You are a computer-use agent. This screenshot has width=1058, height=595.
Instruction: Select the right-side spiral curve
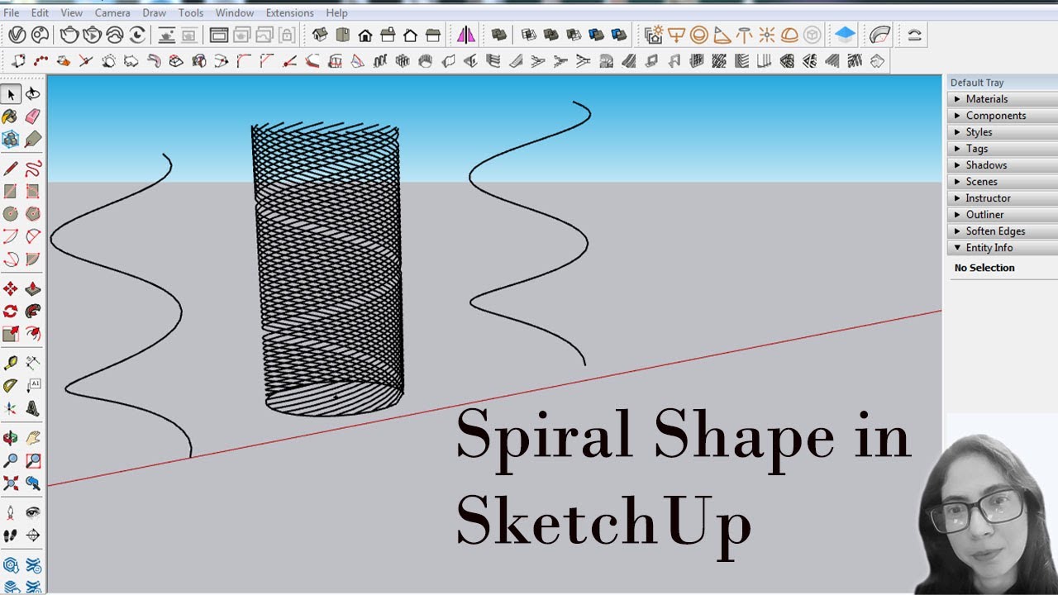click(529, 233)
